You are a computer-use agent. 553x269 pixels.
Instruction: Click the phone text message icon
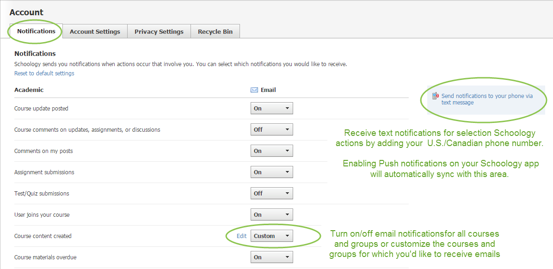[435, 96]
